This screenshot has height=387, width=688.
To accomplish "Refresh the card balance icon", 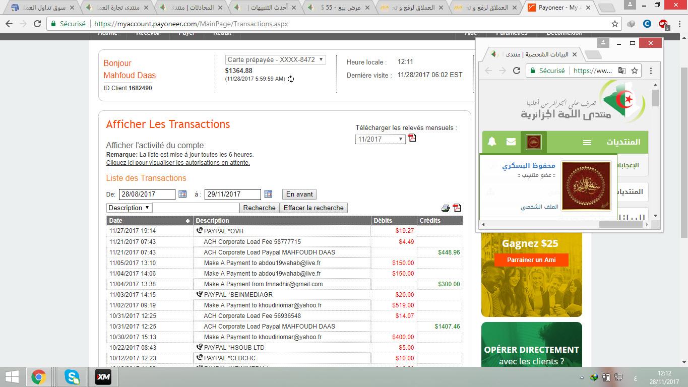I will pos(291,79).
